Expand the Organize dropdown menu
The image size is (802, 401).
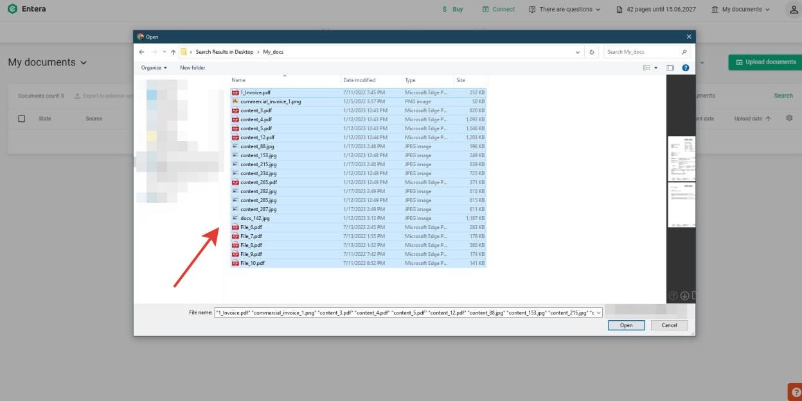pyautogui.click(x=154, y=68)
